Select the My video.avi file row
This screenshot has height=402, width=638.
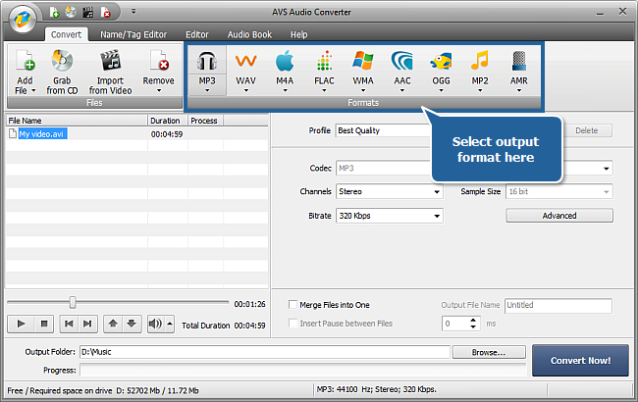point(137,133)
